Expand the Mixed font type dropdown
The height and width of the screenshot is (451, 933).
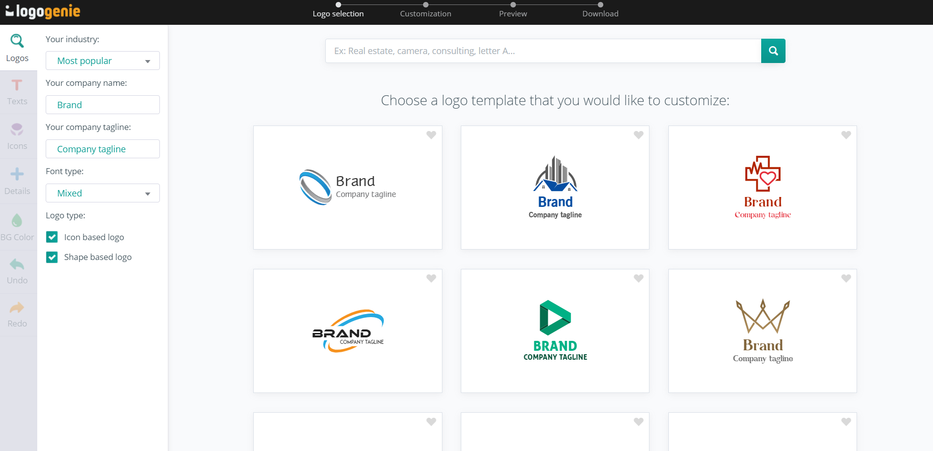click(x=103, y=193)
